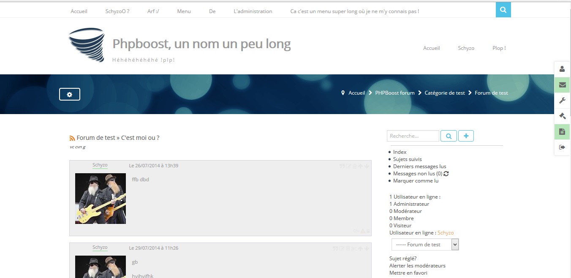The width and height of the screenshot is (571, 278).
Task: Click the 'Le 29/07/2014 à 11h26' post date
Action: click(154, 248)
